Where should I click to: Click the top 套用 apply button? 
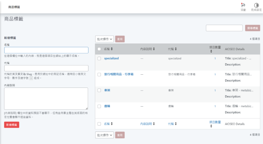click(x=120, y=39)
